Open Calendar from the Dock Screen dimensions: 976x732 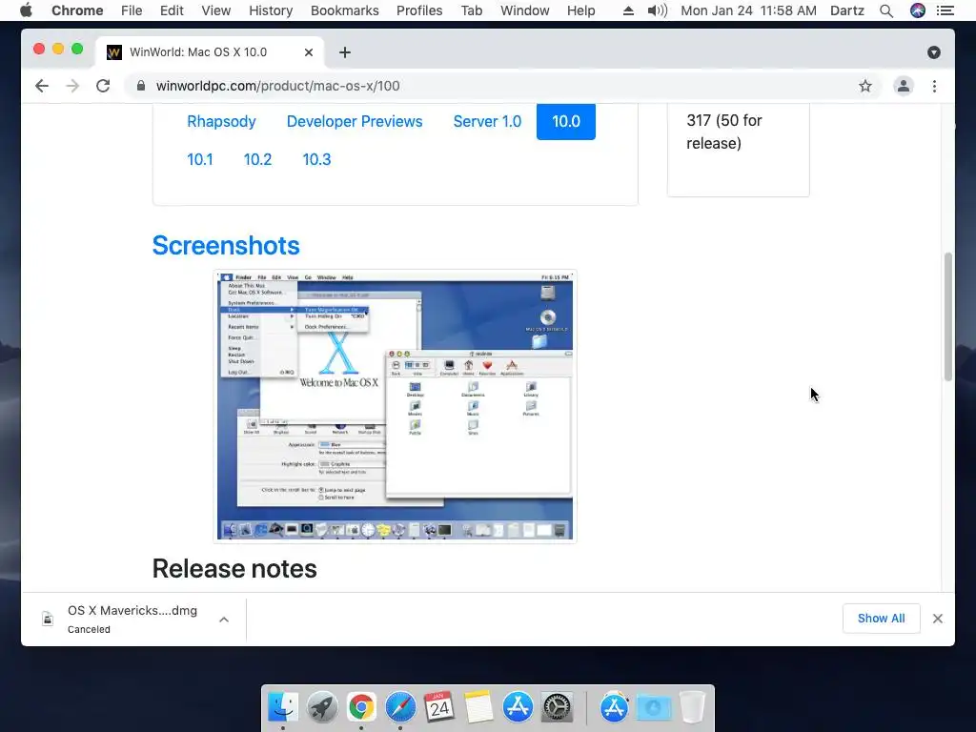coord(439,707)
